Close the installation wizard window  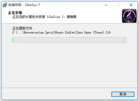[x=131, y=5]
